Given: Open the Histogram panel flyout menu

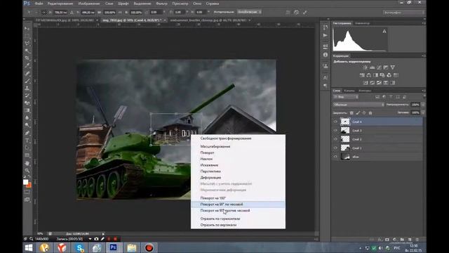Looking at the screenshot, I should coord(423,23).
